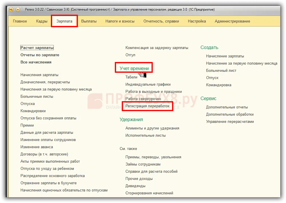Open Работа в выходные и праздники link
This screenshot has height=203, width=286.
pos(154,92)
